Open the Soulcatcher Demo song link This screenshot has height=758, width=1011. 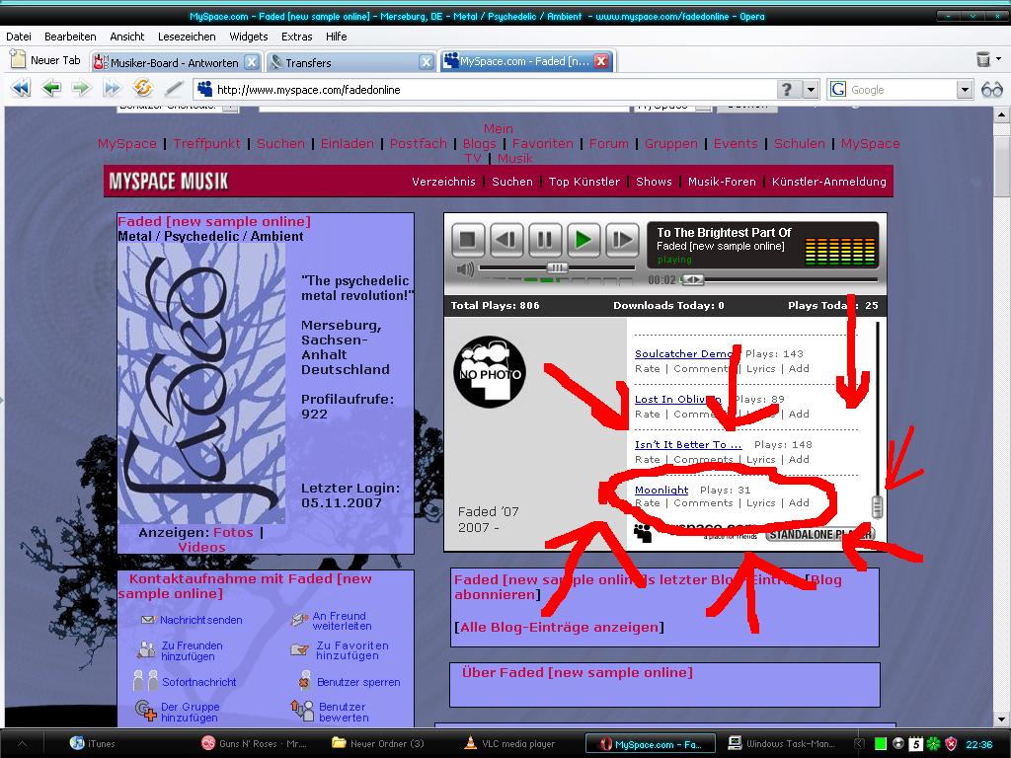click(x=685, y=353)
